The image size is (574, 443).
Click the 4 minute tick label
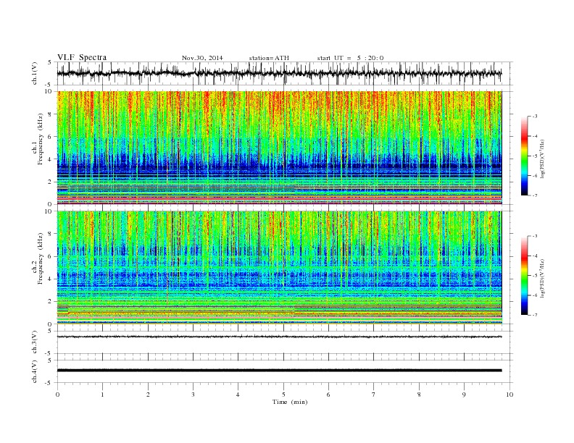(238, 395)
